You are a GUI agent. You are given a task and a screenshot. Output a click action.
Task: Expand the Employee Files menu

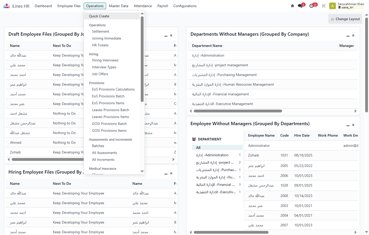click(69, 6)
